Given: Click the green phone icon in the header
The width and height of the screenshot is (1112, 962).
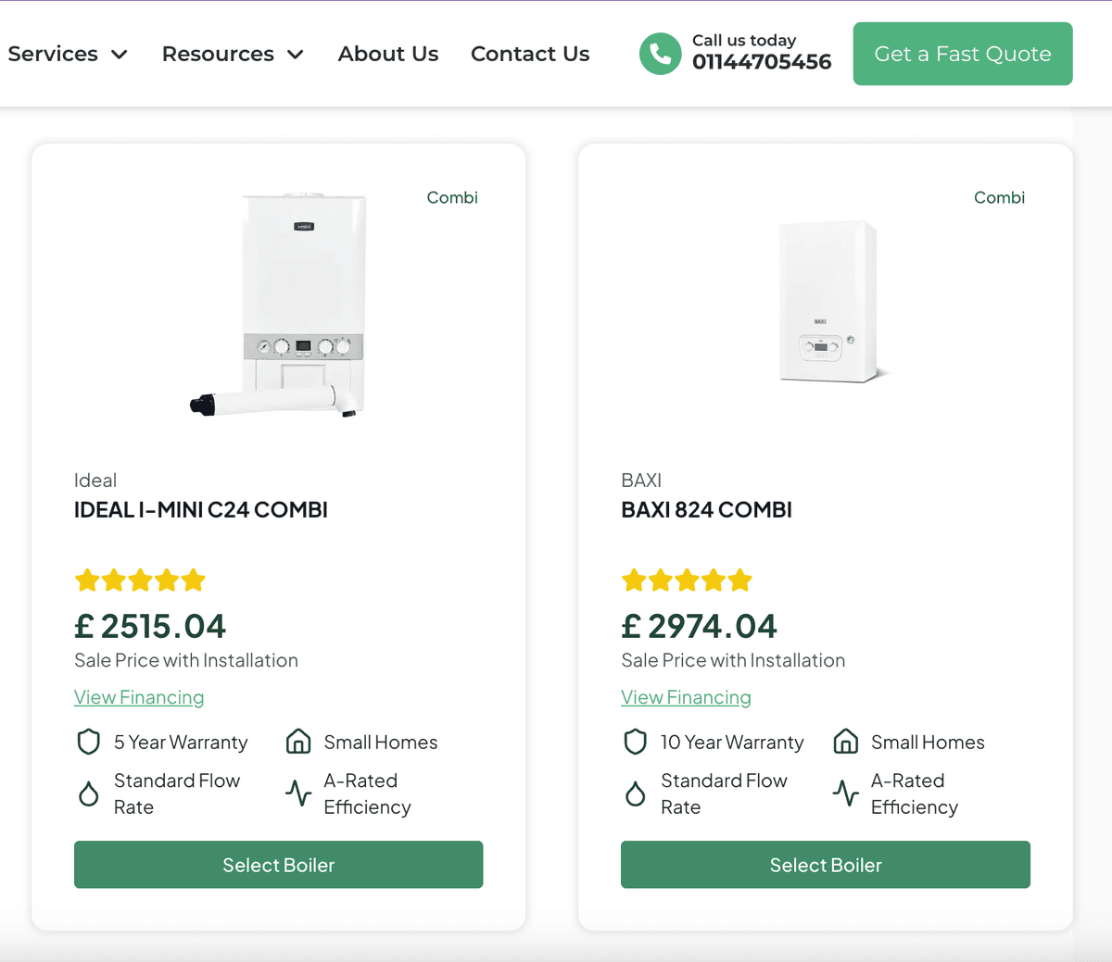Looking at the screenshot, I should [x=660, y=54].
